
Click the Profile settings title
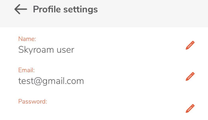65,9
